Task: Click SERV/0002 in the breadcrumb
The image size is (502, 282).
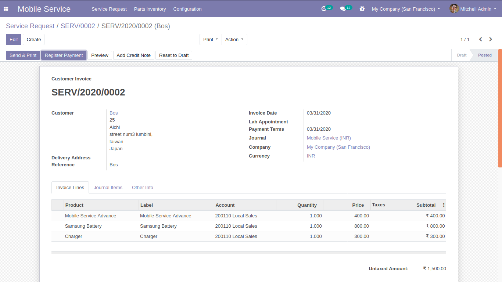Action: coord(78,26)
